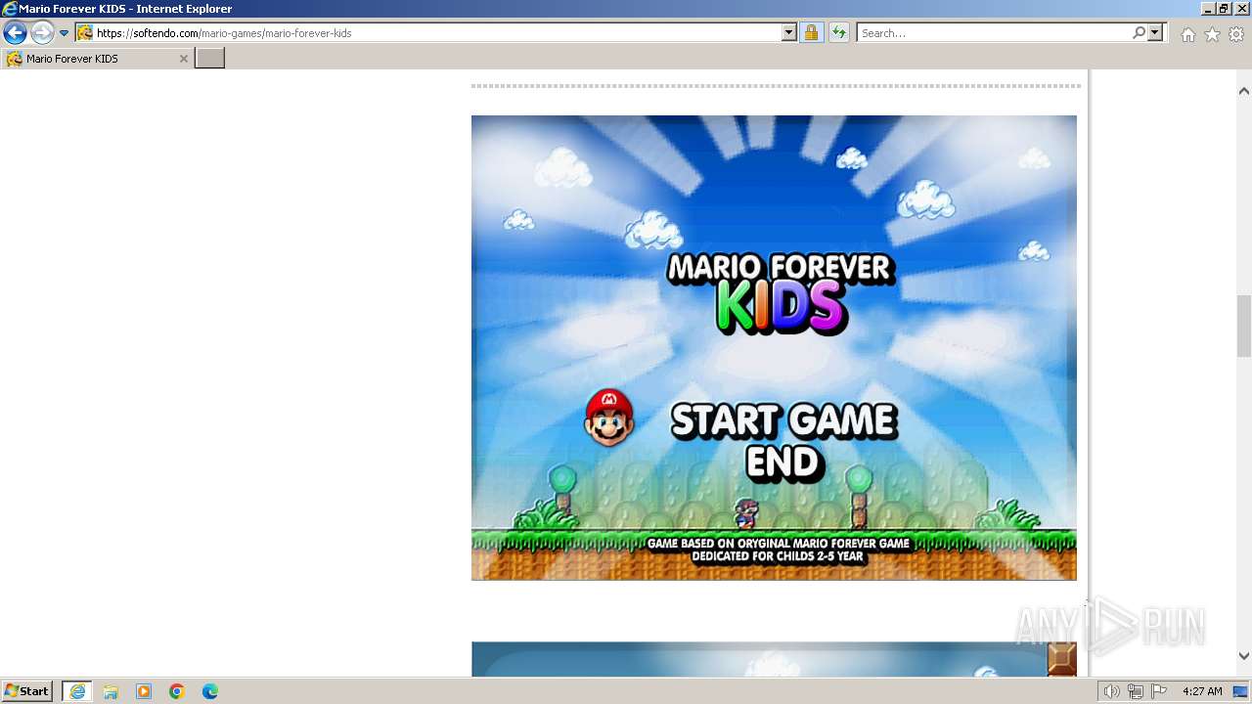Click the Mario head cursor icon
The width and height of the screenshot is (1252, 704).
pos(609,418)
